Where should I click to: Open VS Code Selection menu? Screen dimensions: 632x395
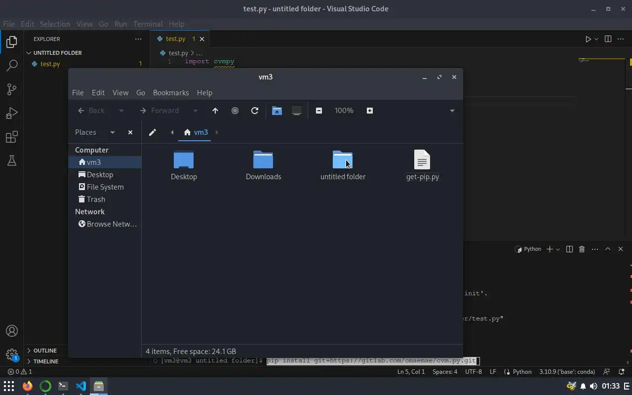pyautogui.click(x=55, y=24)
